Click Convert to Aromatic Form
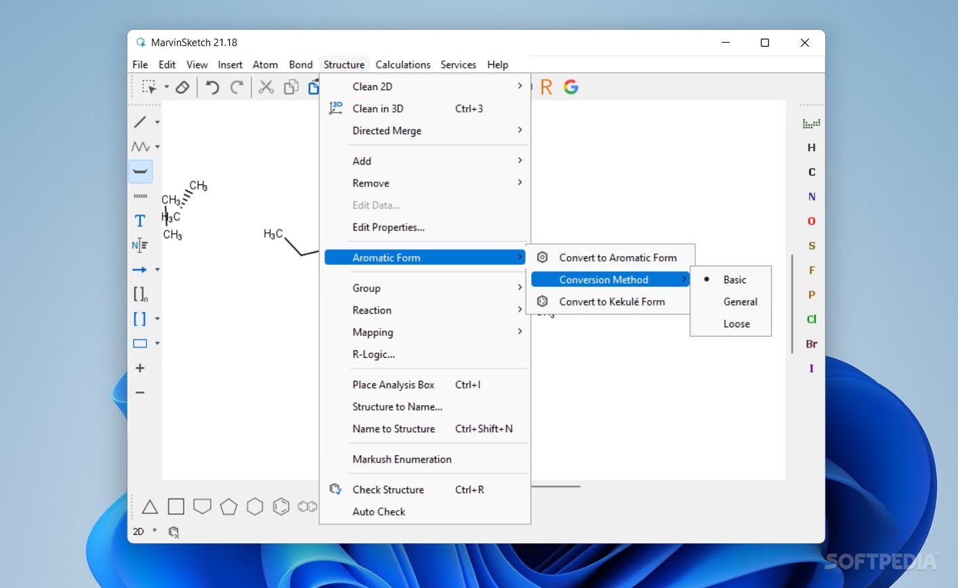958x588 pixels. click(x=610, y=257)
